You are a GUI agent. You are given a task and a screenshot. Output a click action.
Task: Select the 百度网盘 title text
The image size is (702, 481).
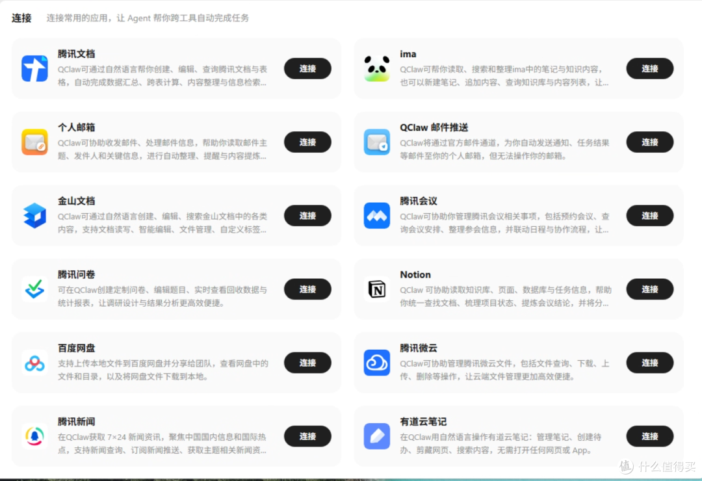pos(76,348)
